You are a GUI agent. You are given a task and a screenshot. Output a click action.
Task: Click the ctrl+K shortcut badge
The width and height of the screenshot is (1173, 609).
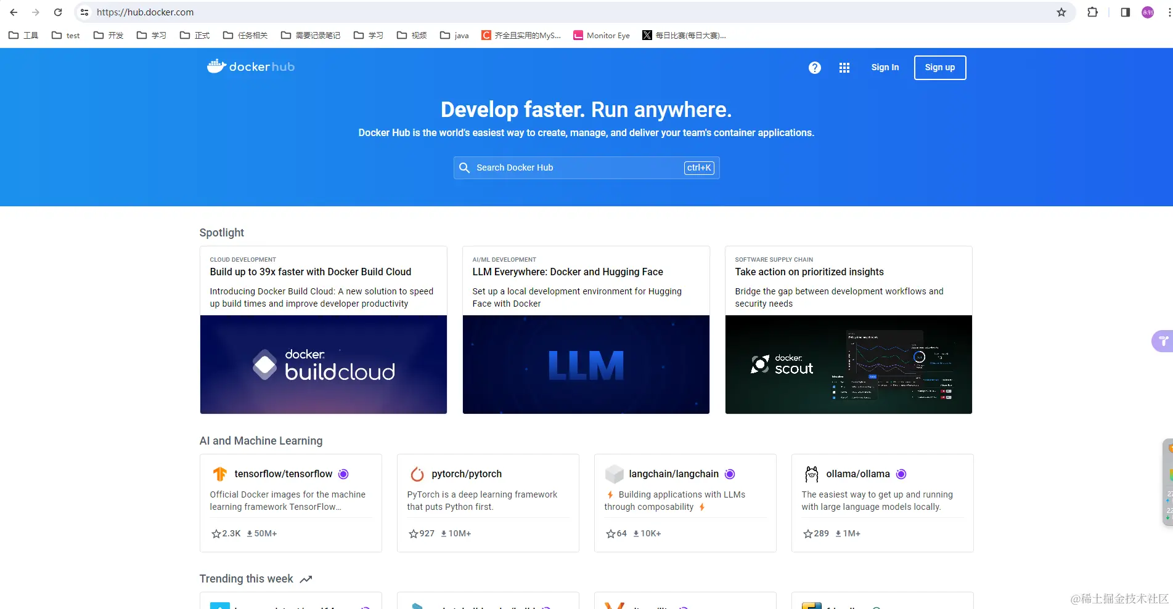[699, 167]
